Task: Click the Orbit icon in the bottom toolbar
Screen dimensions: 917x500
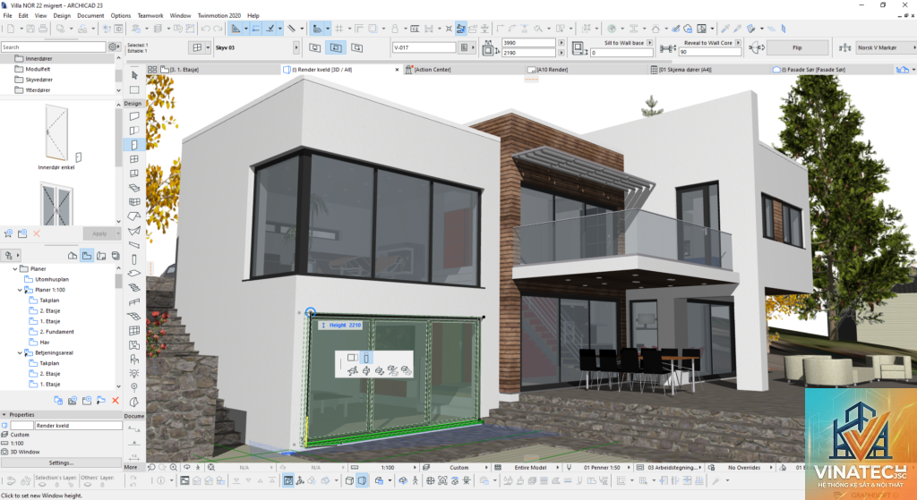Action: pyautogui.click(x=403, y=480)
